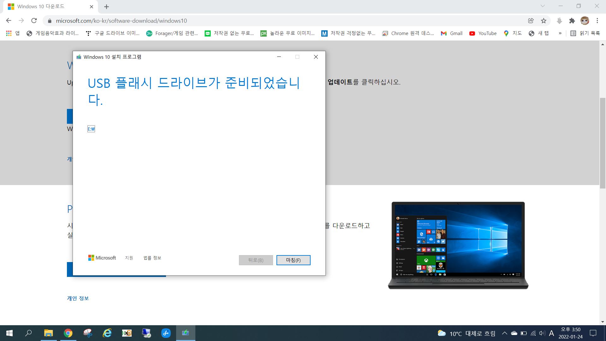Screen dimensions: 606x341
Task: Expand hidden bookmarks chevron
Action: (560, 33)
